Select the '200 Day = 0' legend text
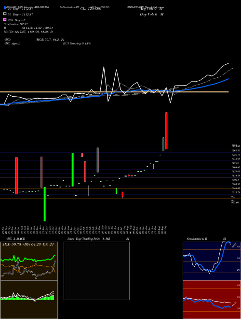Screen dimensions: 241x319 (16, 20)
